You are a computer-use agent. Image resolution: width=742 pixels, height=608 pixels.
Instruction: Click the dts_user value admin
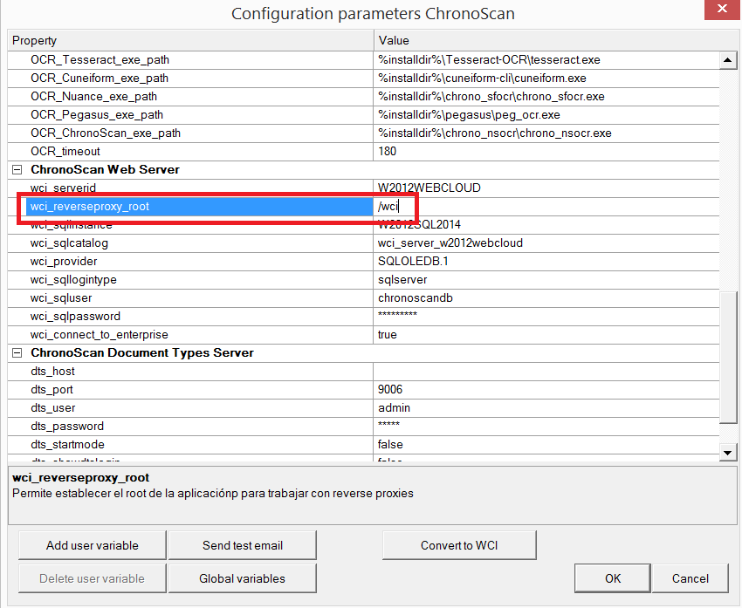click(394, 408)
